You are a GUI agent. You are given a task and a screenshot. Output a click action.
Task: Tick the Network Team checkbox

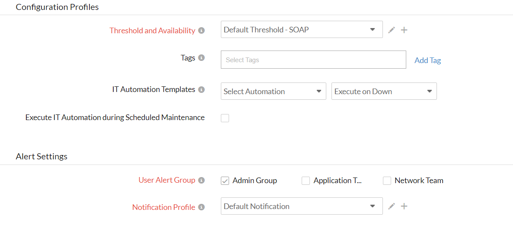tap(387, 181)
